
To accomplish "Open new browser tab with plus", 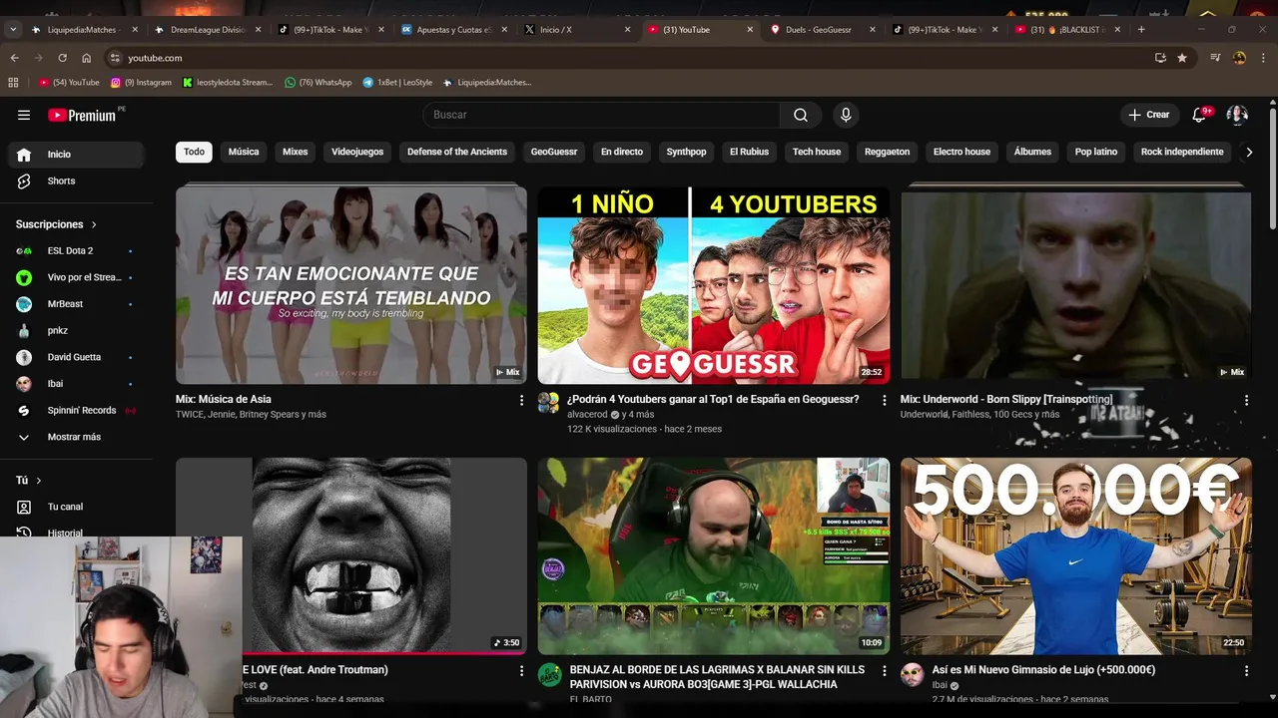I will (1141, 30).
